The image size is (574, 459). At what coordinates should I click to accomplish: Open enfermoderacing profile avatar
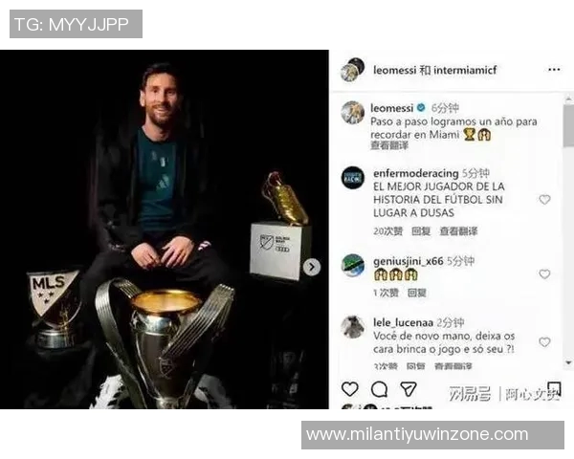point(353,178)
